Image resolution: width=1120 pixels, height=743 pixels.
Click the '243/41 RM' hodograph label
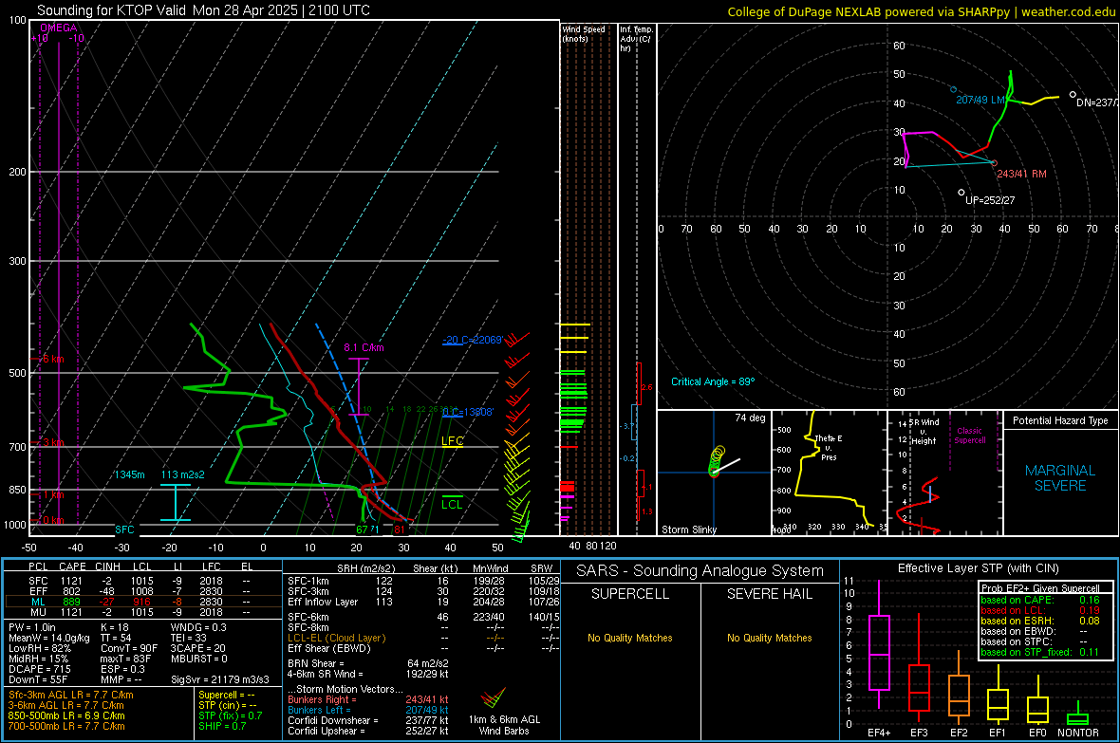1021,174
